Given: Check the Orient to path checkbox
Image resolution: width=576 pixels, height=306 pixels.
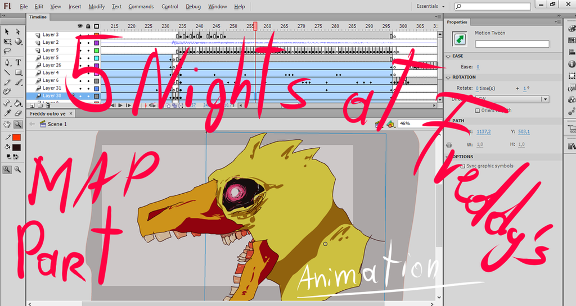Looking at the screenshot, I should click(x=478, y=110).
